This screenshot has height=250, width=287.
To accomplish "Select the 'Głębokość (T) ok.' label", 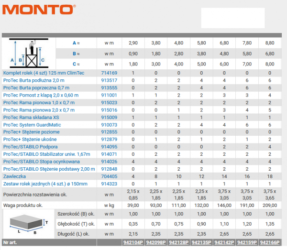I will (76, 224).
